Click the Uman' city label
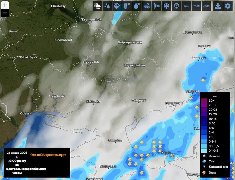Image resolution: width=235 pixels, height=180 pixels. point(13,31)
